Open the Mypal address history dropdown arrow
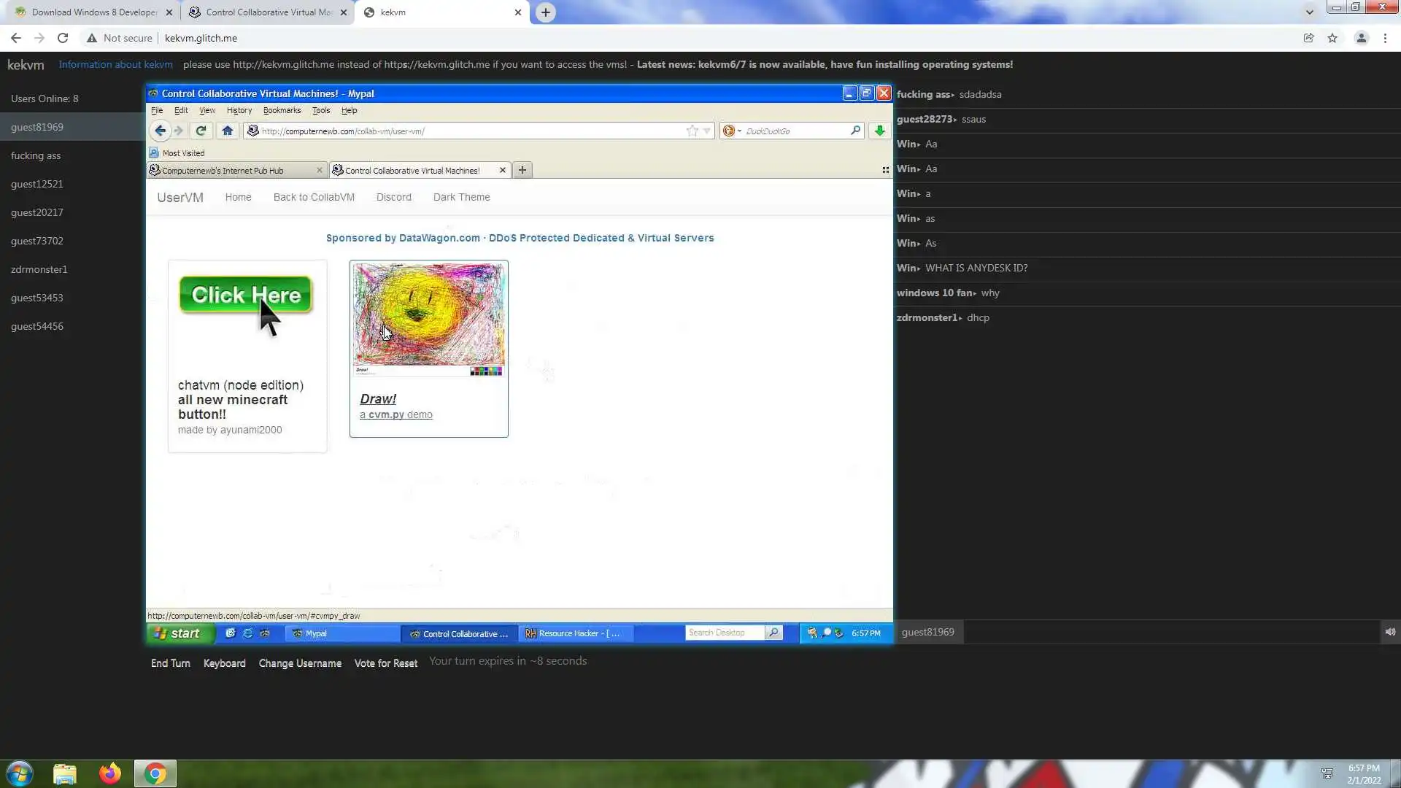Screen dimensions: 1401x788 click(706, 131)
